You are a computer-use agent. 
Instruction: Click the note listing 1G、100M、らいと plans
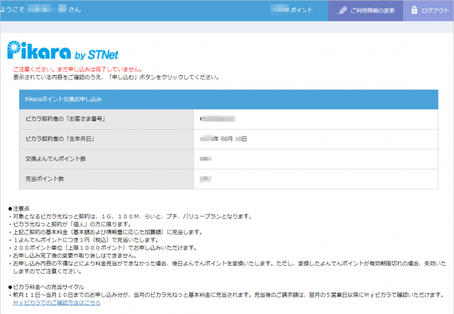(x=131, y=216)
